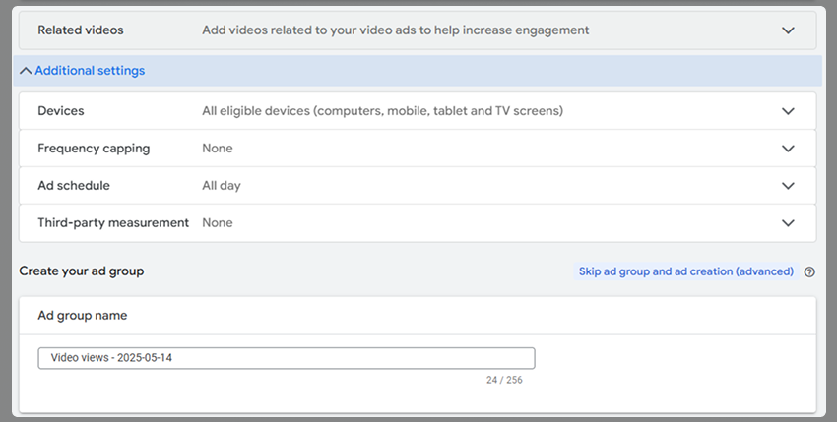
Task: Click the Ad group name input field
Action: tap(287, 358)
